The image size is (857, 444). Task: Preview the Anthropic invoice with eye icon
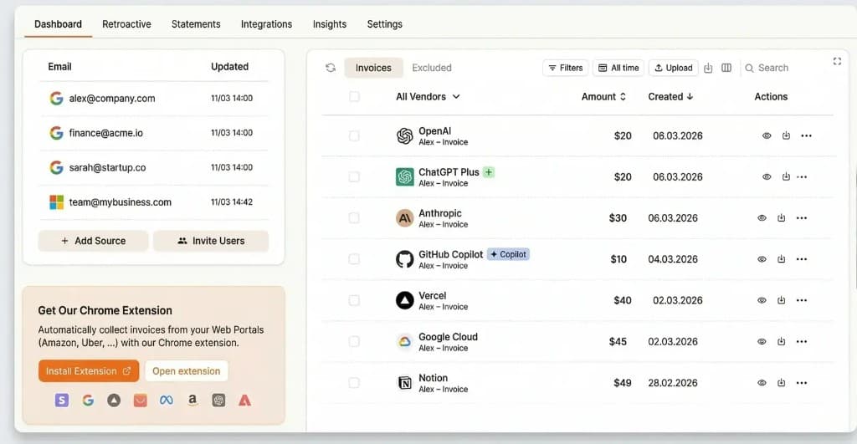(762, 218)
